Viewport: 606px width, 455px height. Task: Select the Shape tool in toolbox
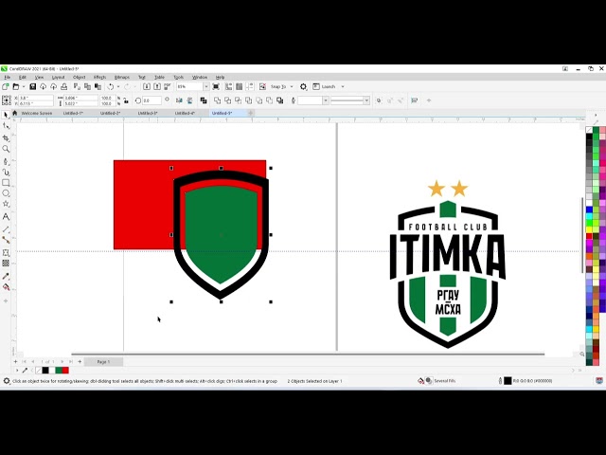(x=6, y=126)
